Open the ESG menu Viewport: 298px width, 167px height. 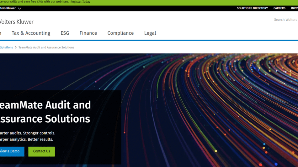(65, 33)
